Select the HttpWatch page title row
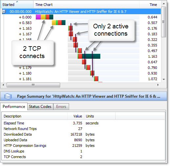Screen dimensions: 170x166 click(81, 12)
